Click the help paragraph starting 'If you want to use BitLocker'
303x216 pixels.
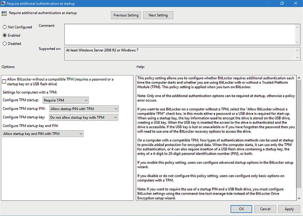pyautogui.click(x=216, y=120)
